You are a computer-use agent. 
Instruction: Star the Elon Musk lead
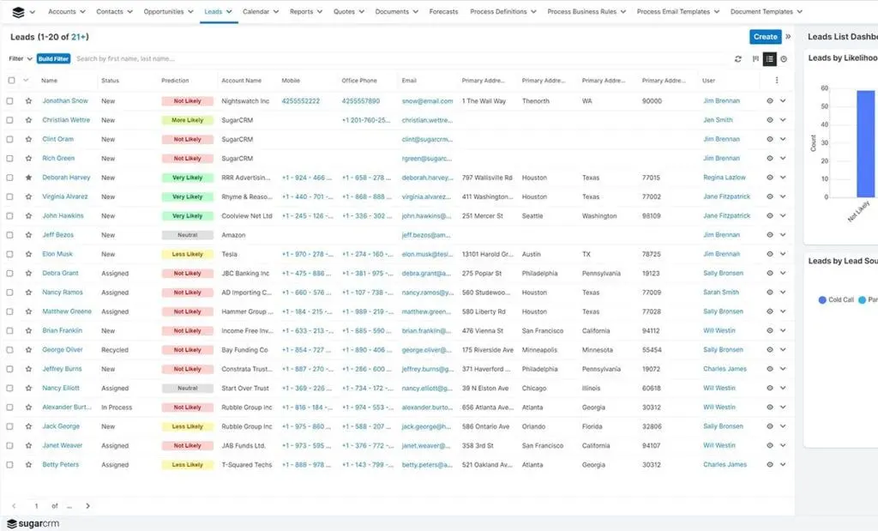[28, 254]
